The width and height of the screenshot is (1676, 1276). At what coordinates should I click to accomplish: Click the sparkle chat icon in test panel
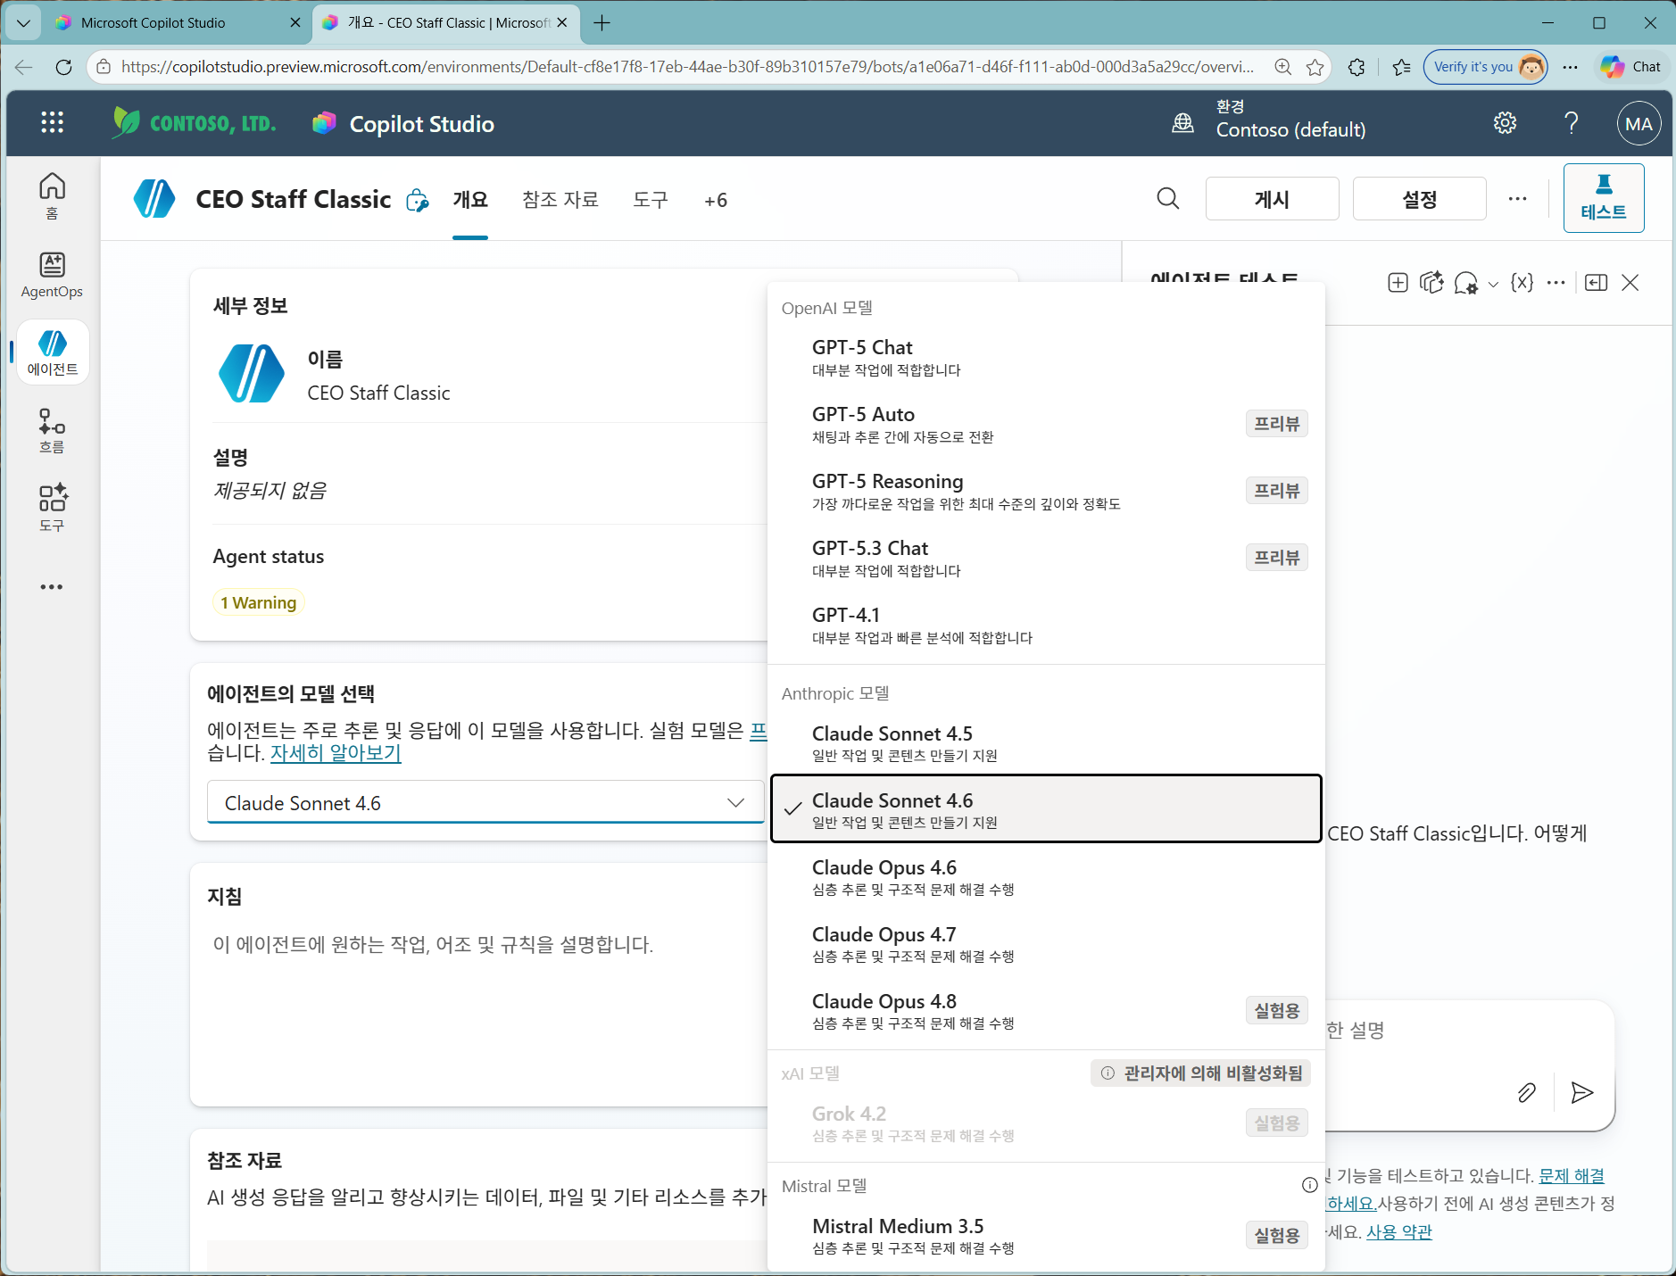point(1431,283)
